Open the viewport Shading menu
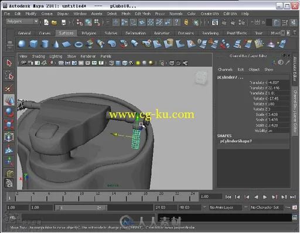 (39, 56)
